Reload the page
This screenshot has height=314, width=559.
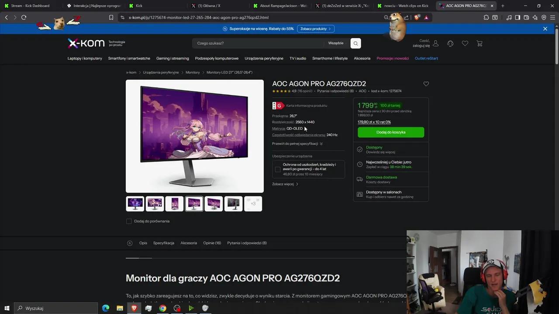point(24,17)
